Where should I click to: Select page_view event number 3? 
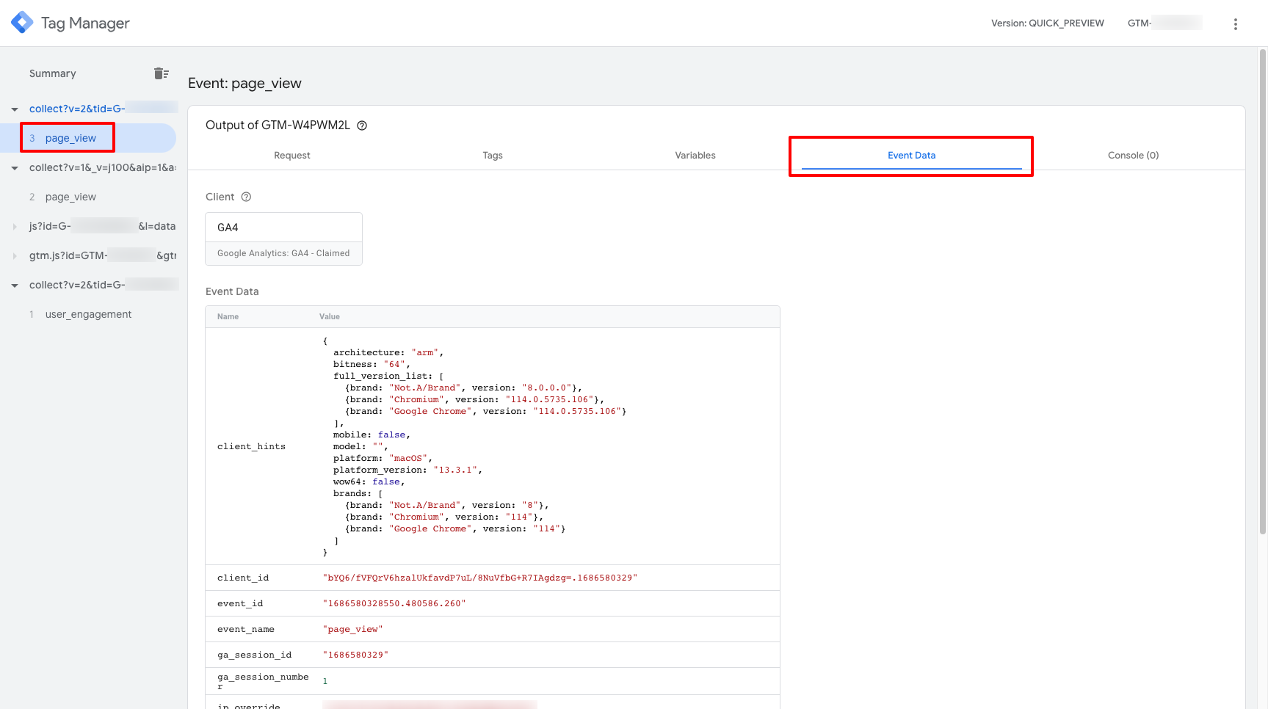click(x=70, y=137)
